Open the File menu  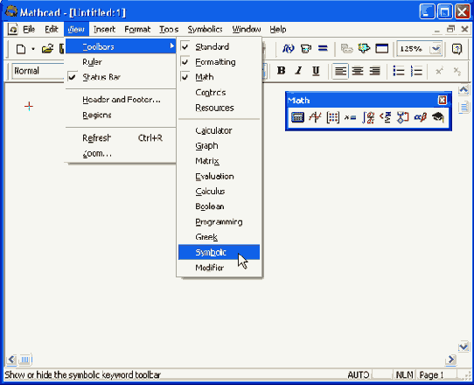click(29, 30)
